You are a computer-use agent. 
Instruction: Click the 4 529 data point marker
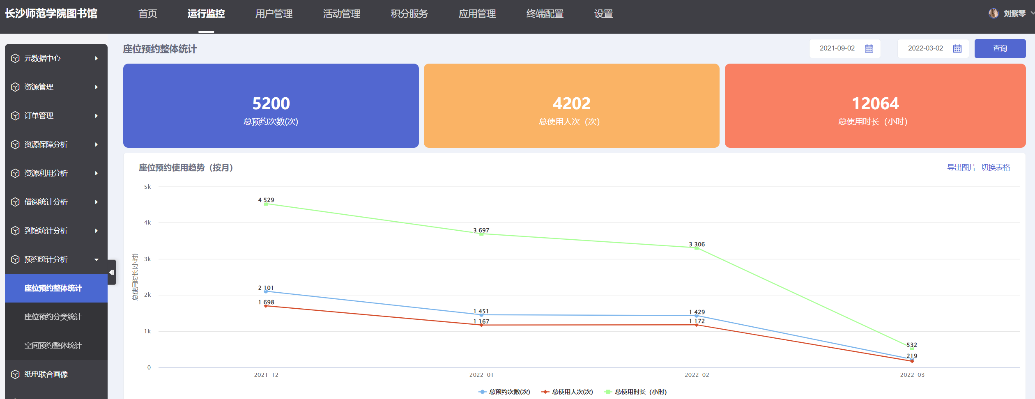point(266,204)
